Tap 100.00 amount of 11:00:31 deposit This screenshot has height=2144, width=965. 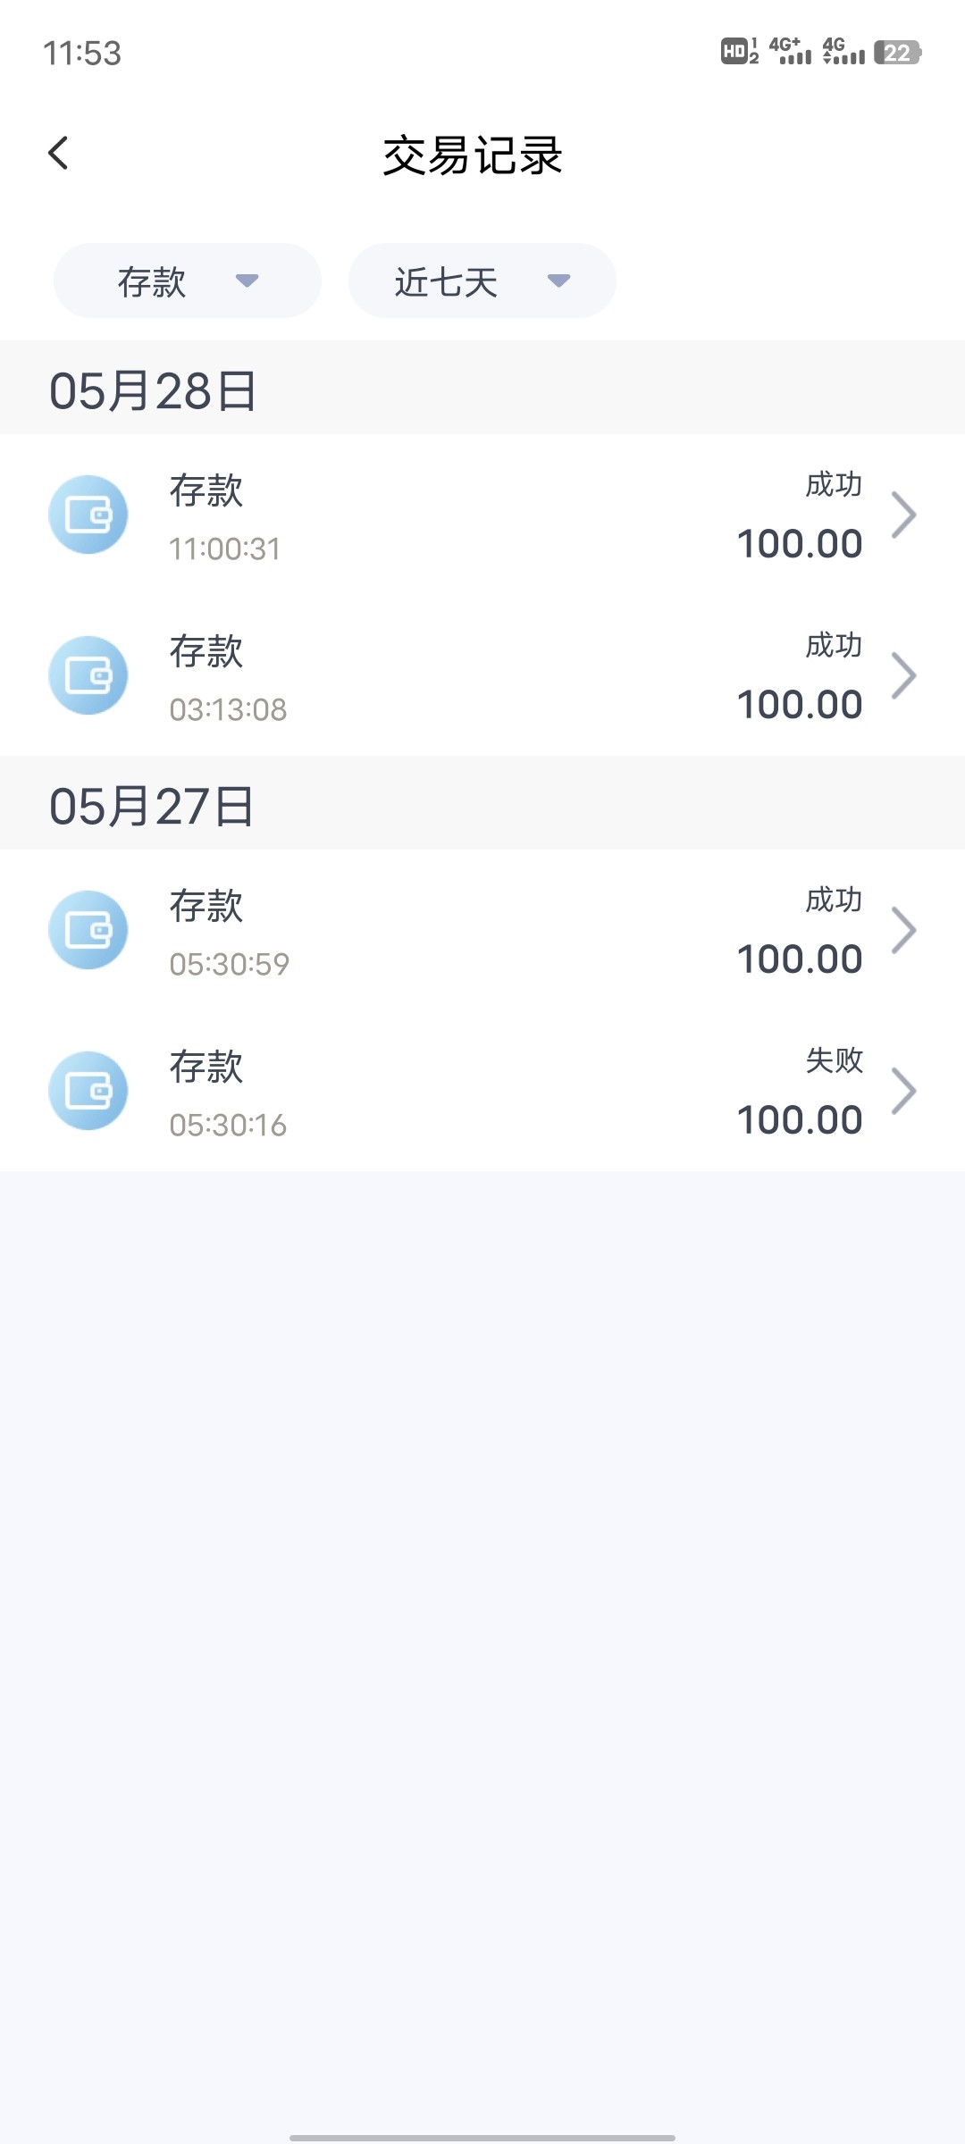tap(799, 544)
